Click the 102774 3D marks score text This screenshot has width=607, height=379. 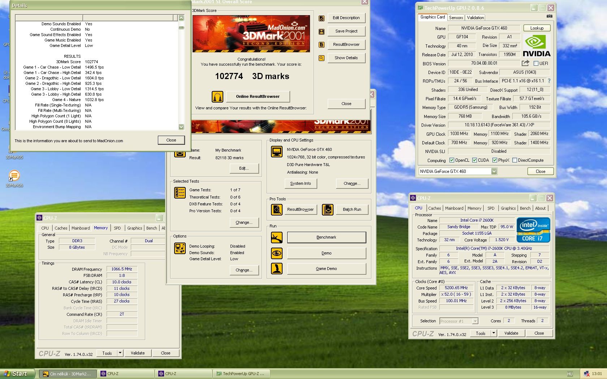tap(252, 76)
